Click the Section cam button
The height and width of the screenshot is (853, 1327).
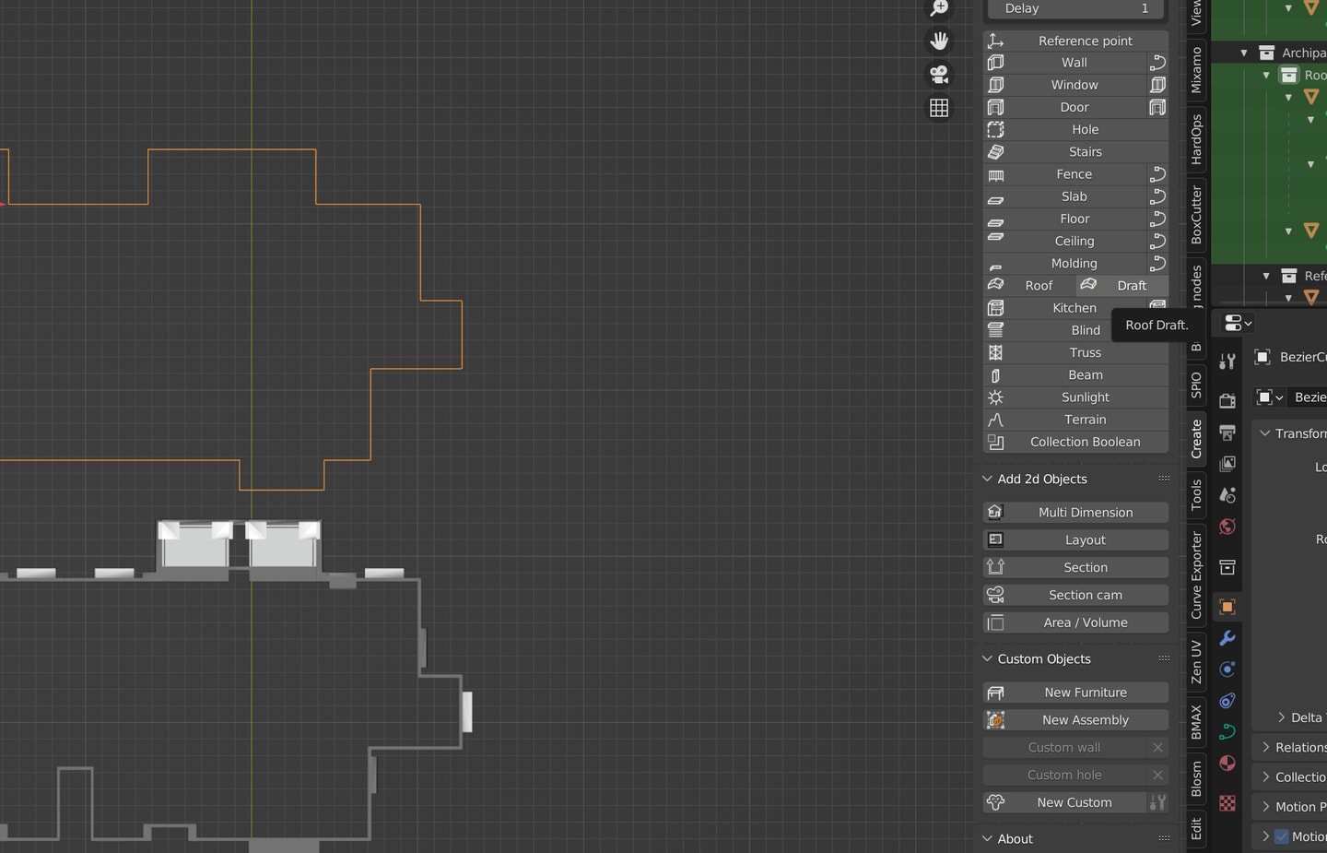[1075, 595]
